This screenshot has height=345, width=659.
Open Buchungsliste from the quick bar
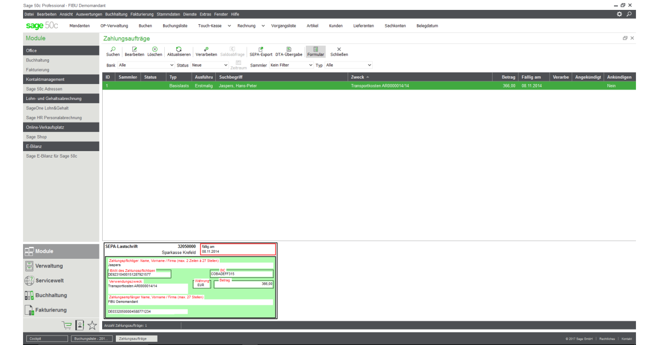pyautogui.click(x=175, y=26)
